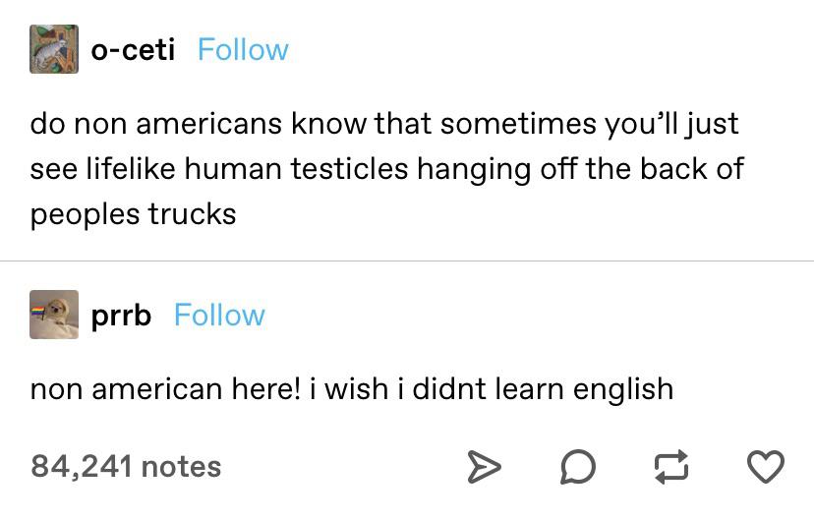814x521 pixels.
Task: Open prrb's dog avatar picture
Action: click(x=55, y=315)
